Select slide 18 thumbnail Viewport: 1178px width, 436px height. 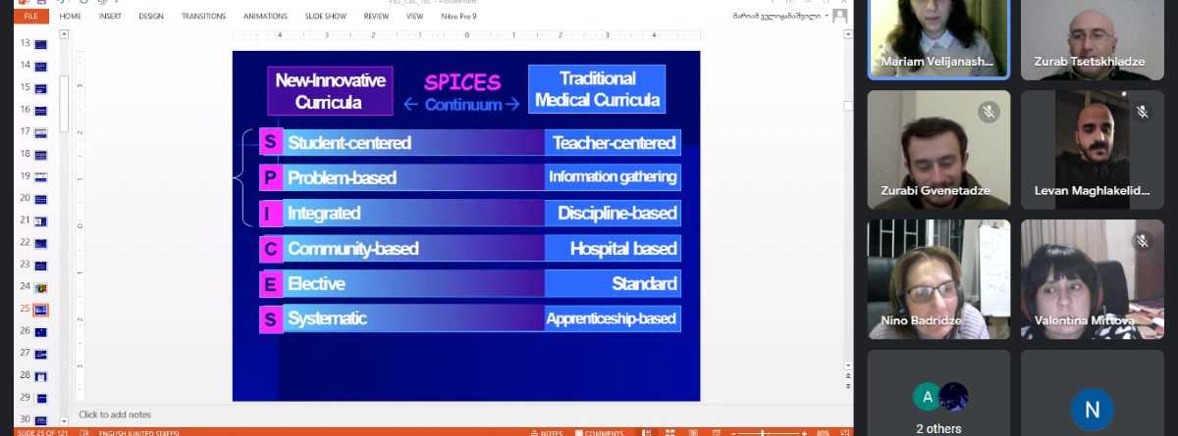coord(41,155)
